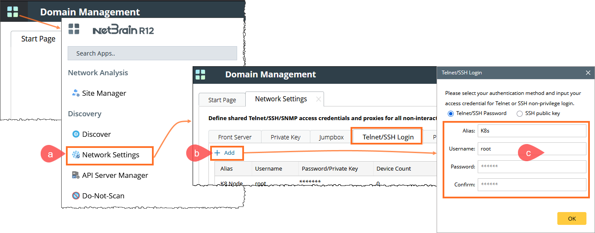Click the NetBrain R12 logo
Image resolution: width=595 pixels, height=233 pixels.
click(123, 30)
